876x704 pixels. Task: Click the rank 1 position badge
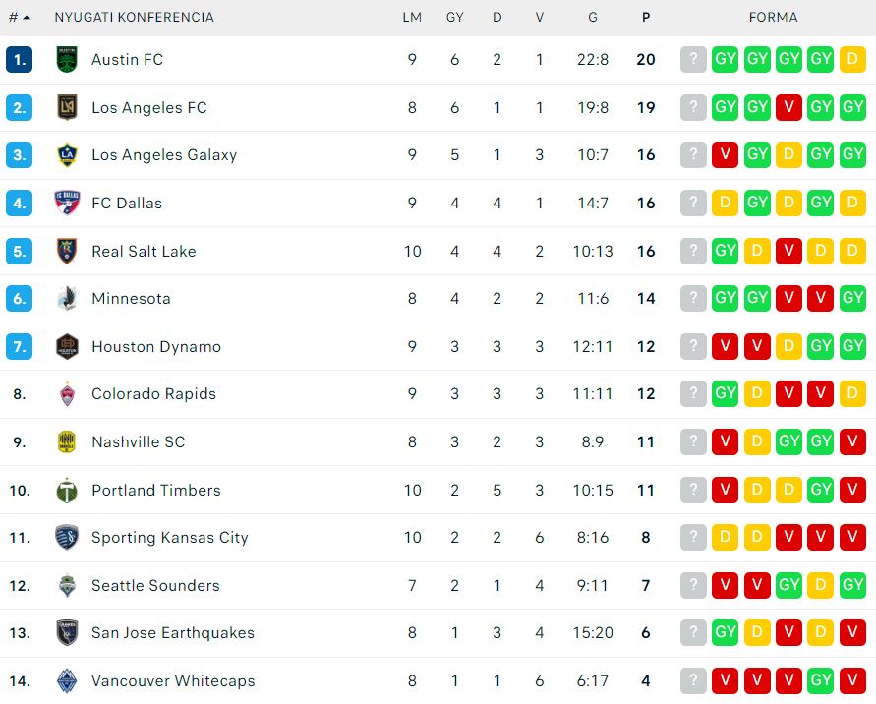(x=20, y=60)
